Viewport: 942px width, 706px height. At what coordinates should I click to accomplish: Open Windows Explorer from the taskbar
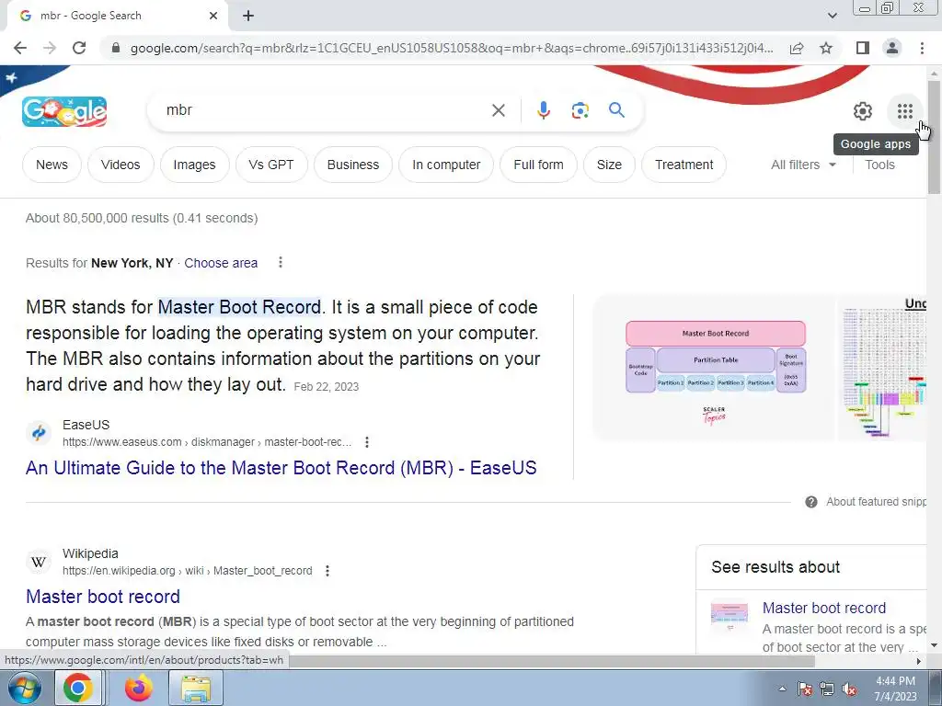point(197,688)
